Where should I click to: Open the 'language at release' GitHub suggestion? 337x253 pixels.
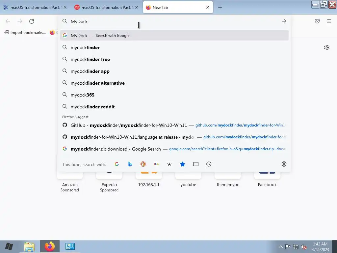(174, 137)
